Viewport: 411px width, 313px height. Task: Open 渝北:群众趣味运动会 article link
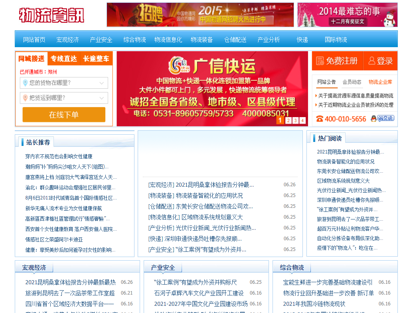(70, 188)
